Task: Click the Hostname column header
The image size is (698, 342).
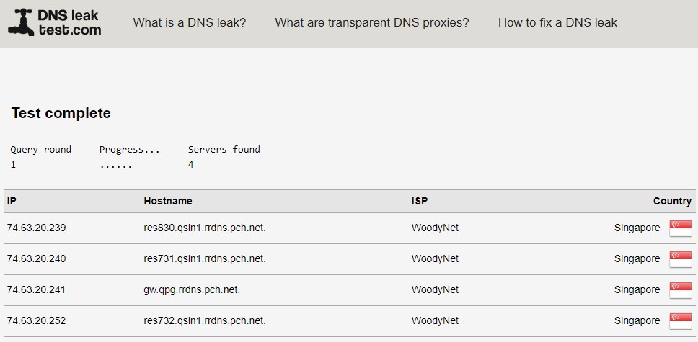Action: coord(167,201)
